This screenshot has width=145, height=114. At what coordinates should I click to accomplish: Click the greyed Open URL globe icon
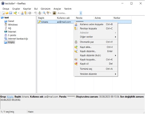tap(30, 13)
